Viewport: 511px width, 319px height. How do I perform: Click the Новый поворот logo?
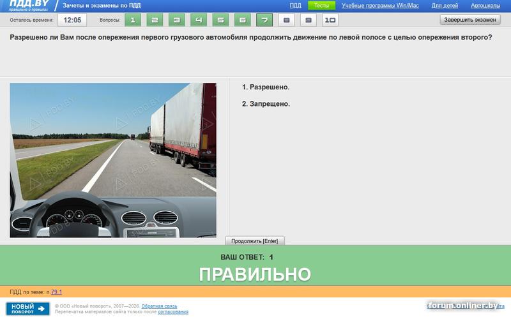click(x=27, y=309)
